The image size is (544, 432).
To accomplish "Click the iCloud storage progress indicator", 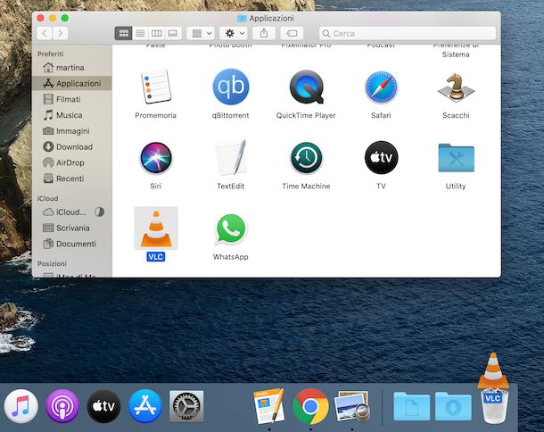I will click(100, 212).
